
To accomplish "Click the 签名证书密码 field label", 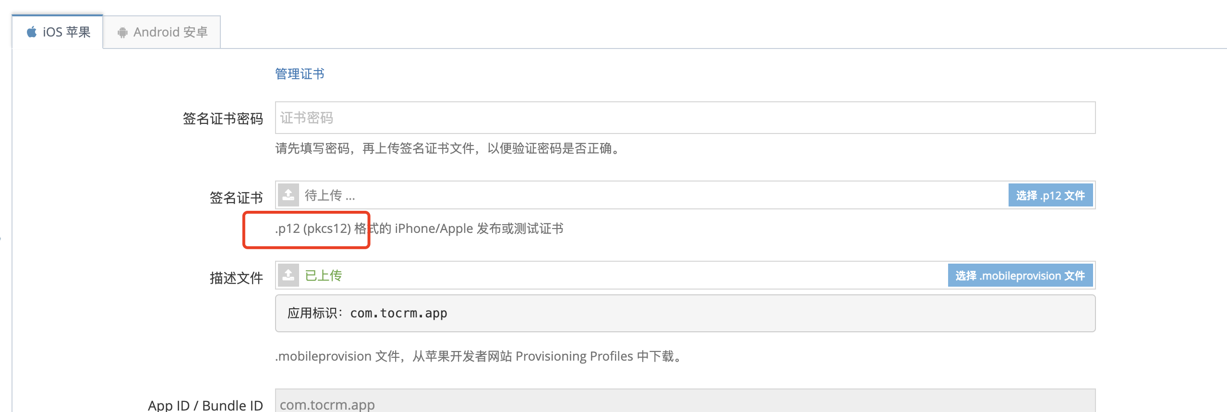I will coord(223,119).
